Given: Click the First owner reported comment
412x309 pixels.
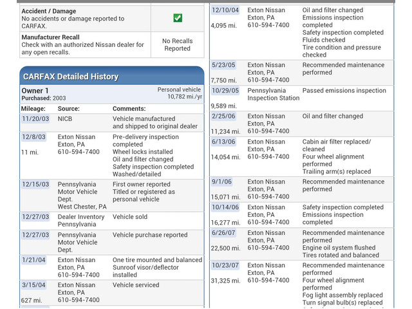Looking at the screenshot, I should tap(142, 184).
